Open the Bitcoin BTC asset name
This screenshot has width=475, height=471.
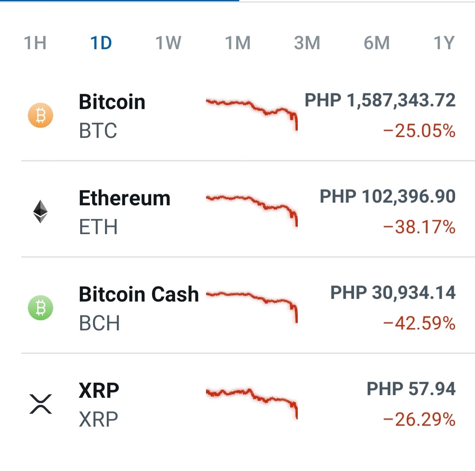coord(112,116)
